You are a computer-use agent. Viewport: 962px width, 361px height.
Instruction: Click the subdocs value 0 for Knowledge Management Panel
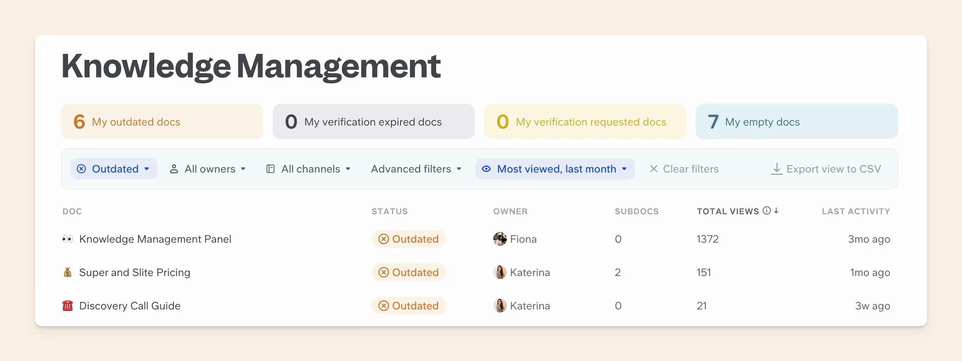[618, 239]
